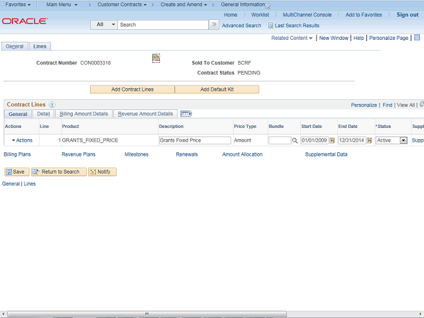Click the End Date field 12/31/2014
The height and width of the screenshot is (318, 424).
click(352, 140)
